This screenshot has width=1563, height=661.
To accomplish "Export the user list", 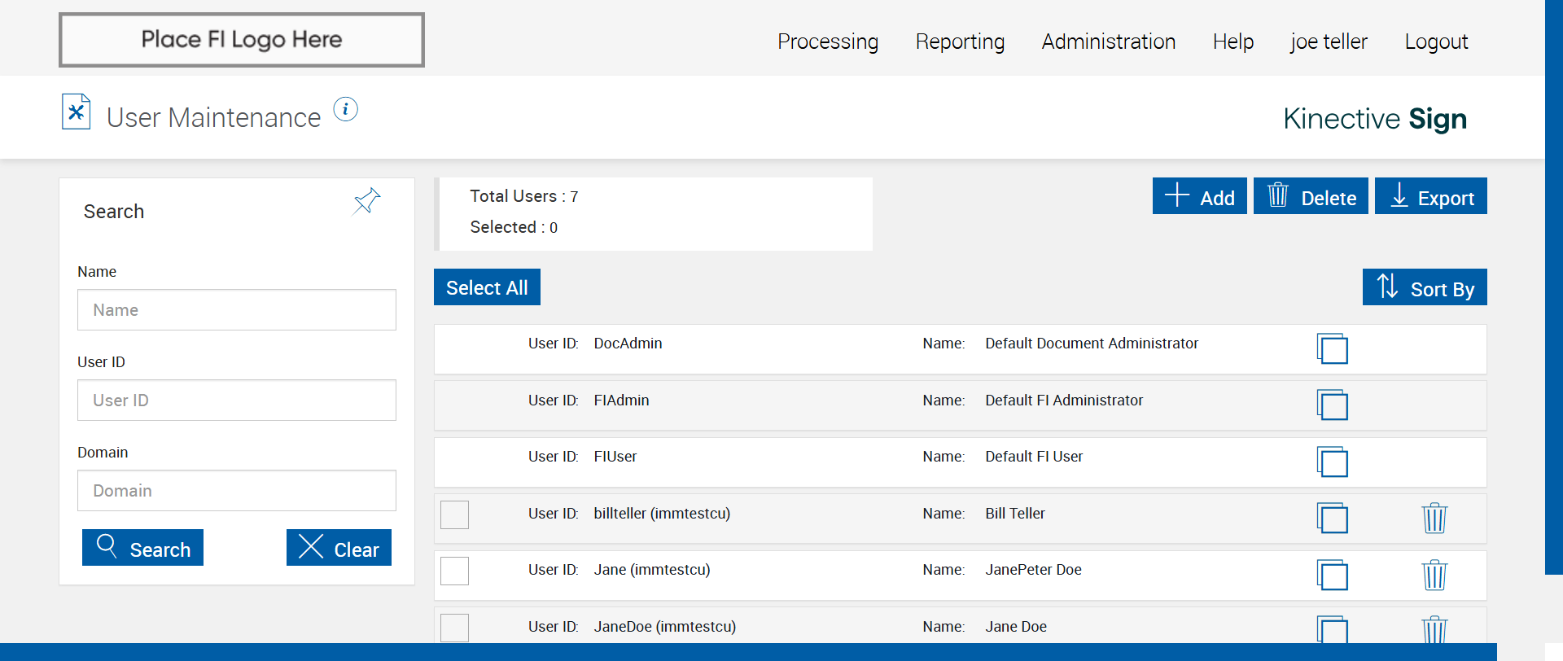I will [x=1430, y=196].
